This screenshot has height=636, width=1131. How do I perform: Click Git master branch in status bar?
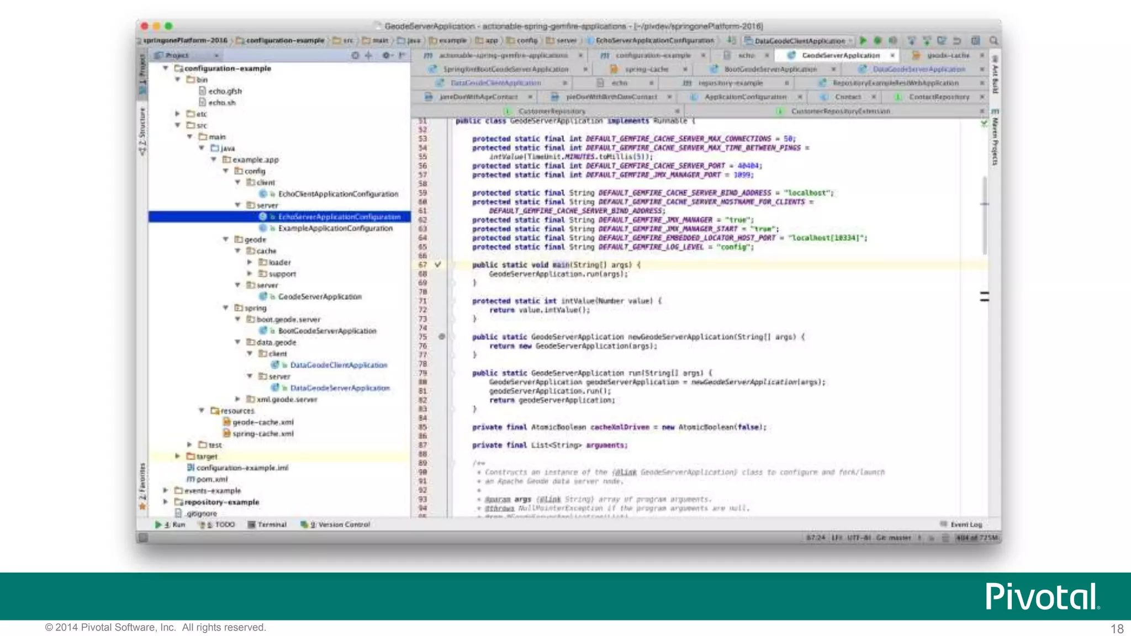[x=894, y=537]
